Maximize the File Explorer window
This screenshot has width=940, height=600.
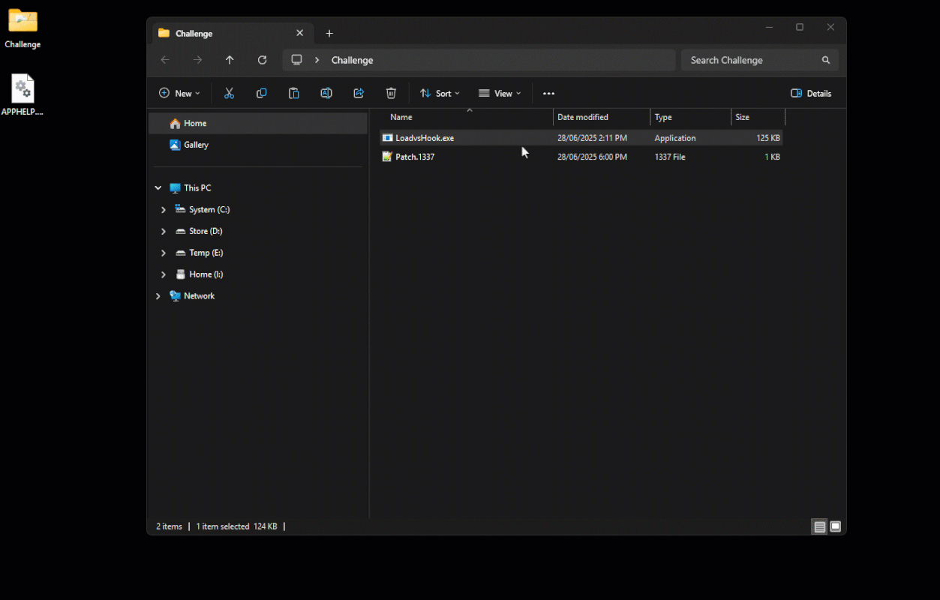[800, 27]
